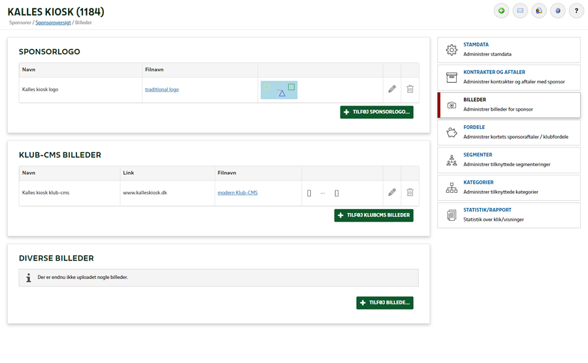Click the question mark button
Image resolution: width=588 pixels, height=363 pixels.
(576, 11)
